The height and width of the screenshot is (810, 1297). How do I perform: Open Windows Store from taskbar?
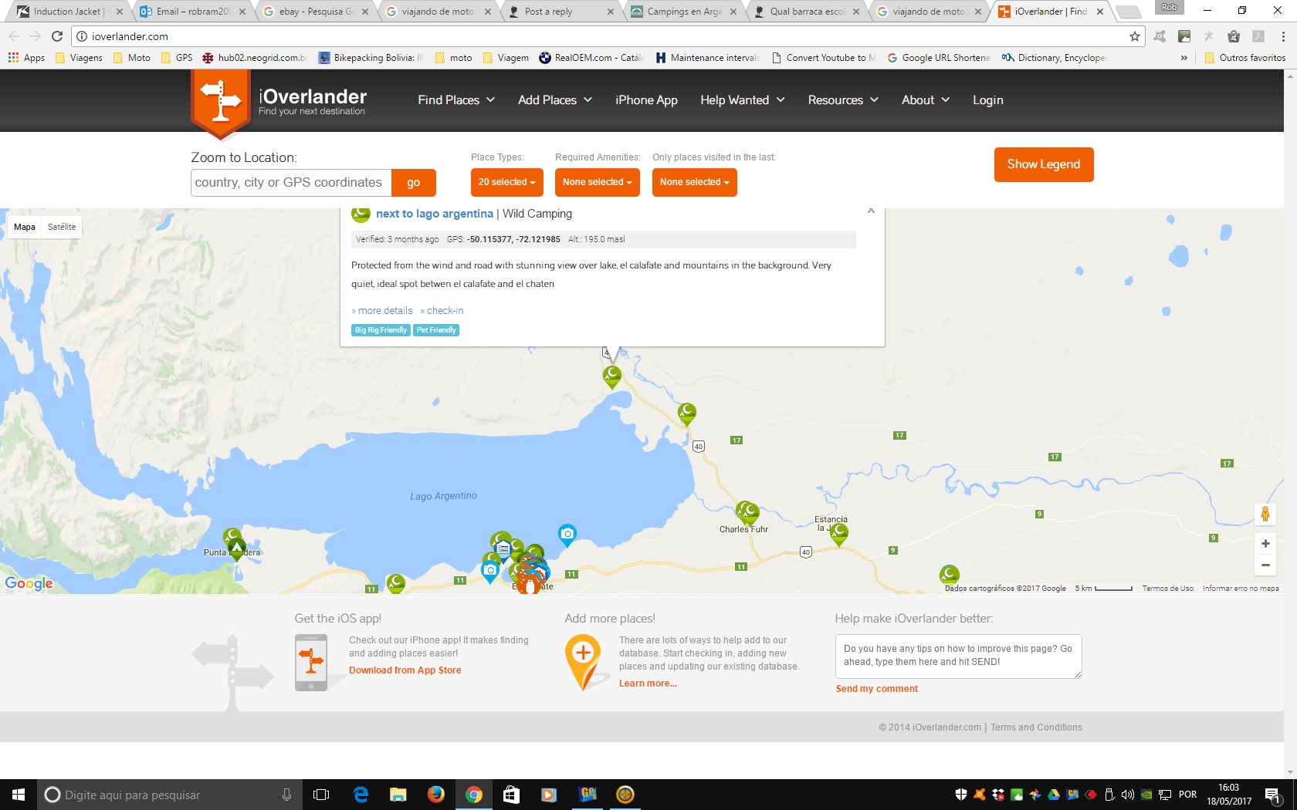511,795
